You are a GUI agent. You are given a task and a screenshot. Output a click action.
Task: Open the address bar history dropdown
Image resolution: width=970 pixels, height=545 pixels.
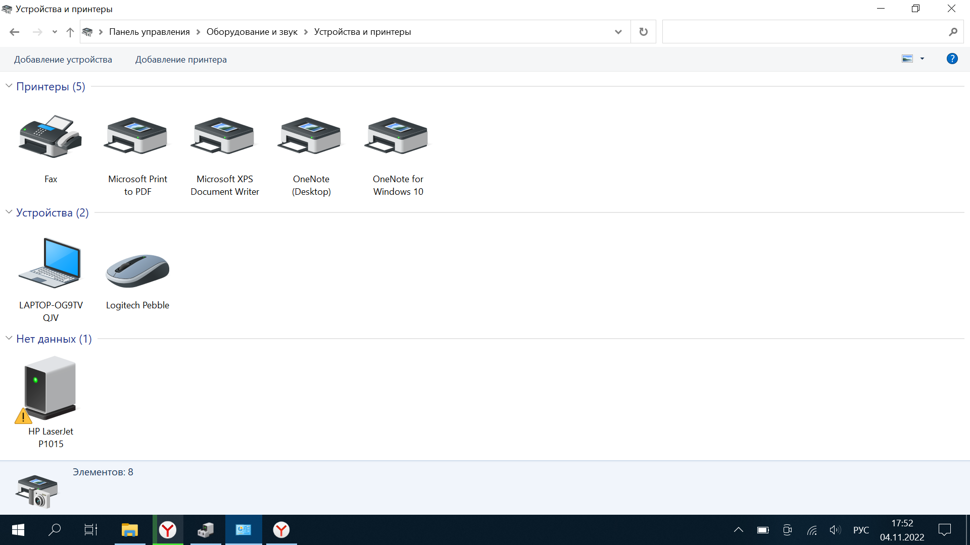[618, 31]
